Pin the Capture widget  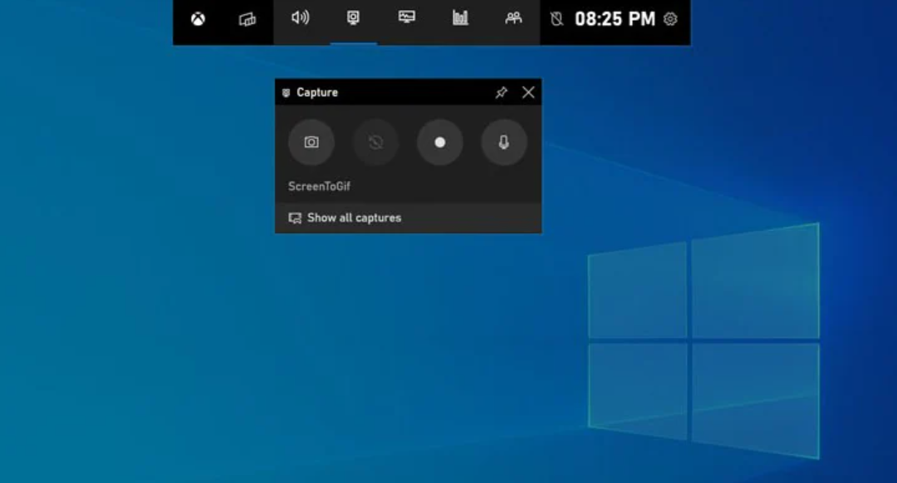click(x=501, y=93)
